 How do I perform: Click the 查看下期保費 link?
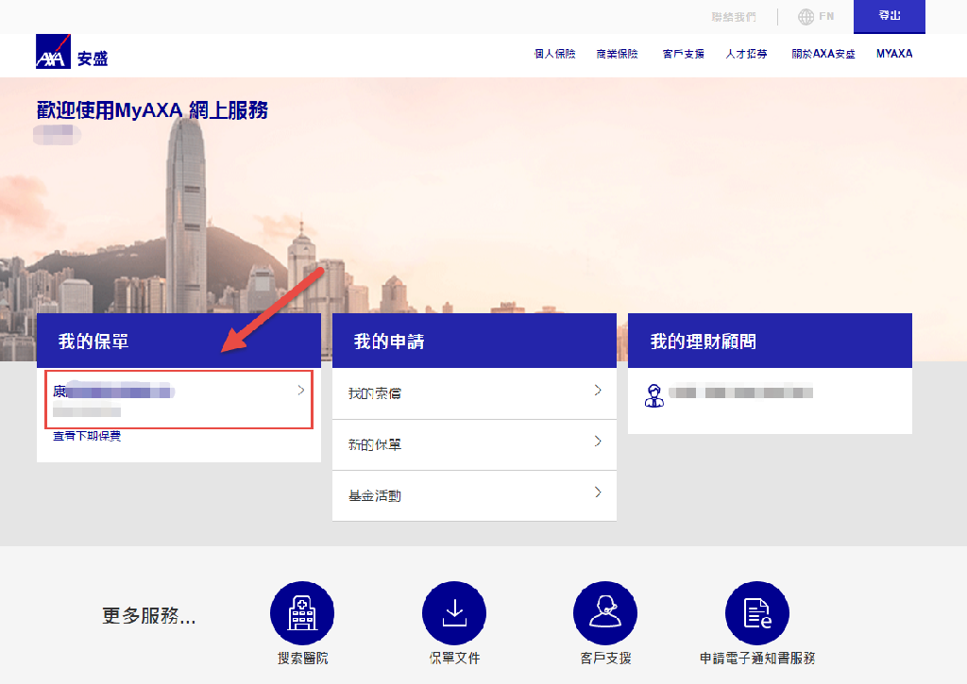pos(87,436)
